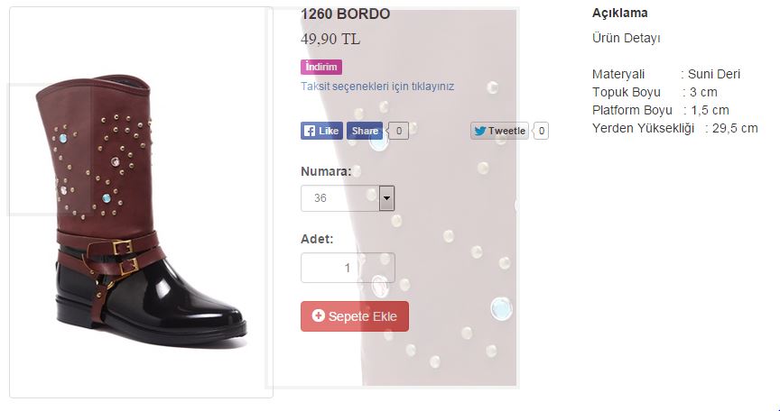
Task: Click the 49,90 TL price text
Action: click(x=330, y=39)
